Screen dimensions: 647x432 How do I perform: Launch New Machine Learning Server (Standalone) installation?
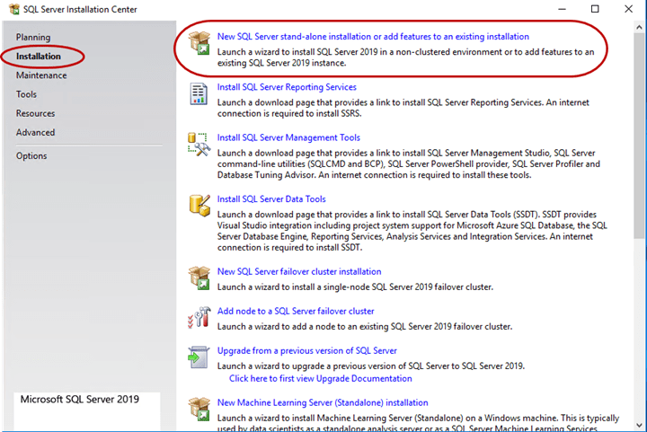[323, 402]
